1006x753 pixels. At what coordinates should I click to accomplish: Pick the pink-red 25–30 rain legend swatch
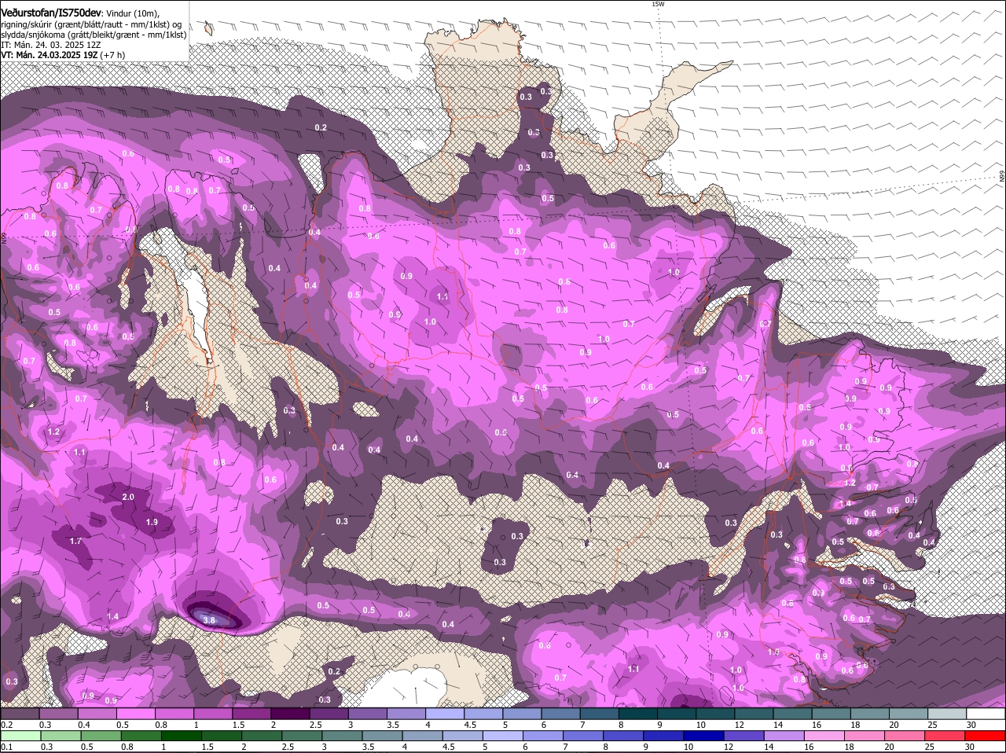tap(943, 736)
